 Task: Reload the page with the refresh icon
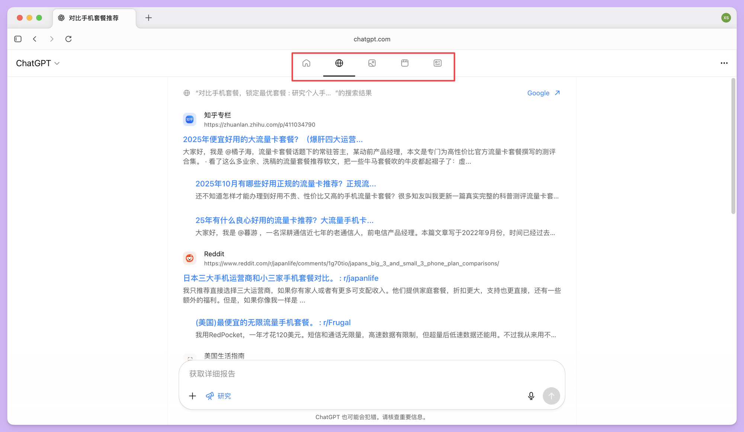68,39
